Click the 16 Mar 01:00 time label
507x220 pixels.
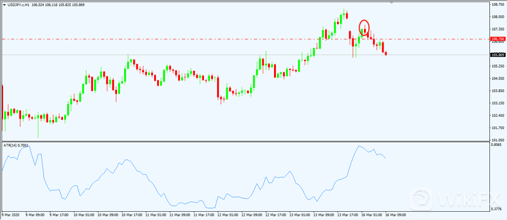371,214
